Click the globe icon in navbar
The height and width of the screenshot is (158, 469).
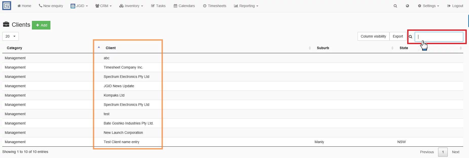407,6
